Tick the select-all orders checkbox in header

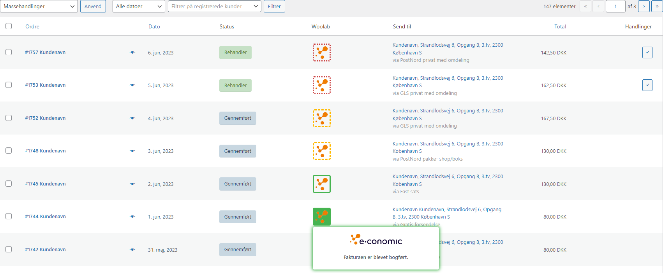(9, 26)
